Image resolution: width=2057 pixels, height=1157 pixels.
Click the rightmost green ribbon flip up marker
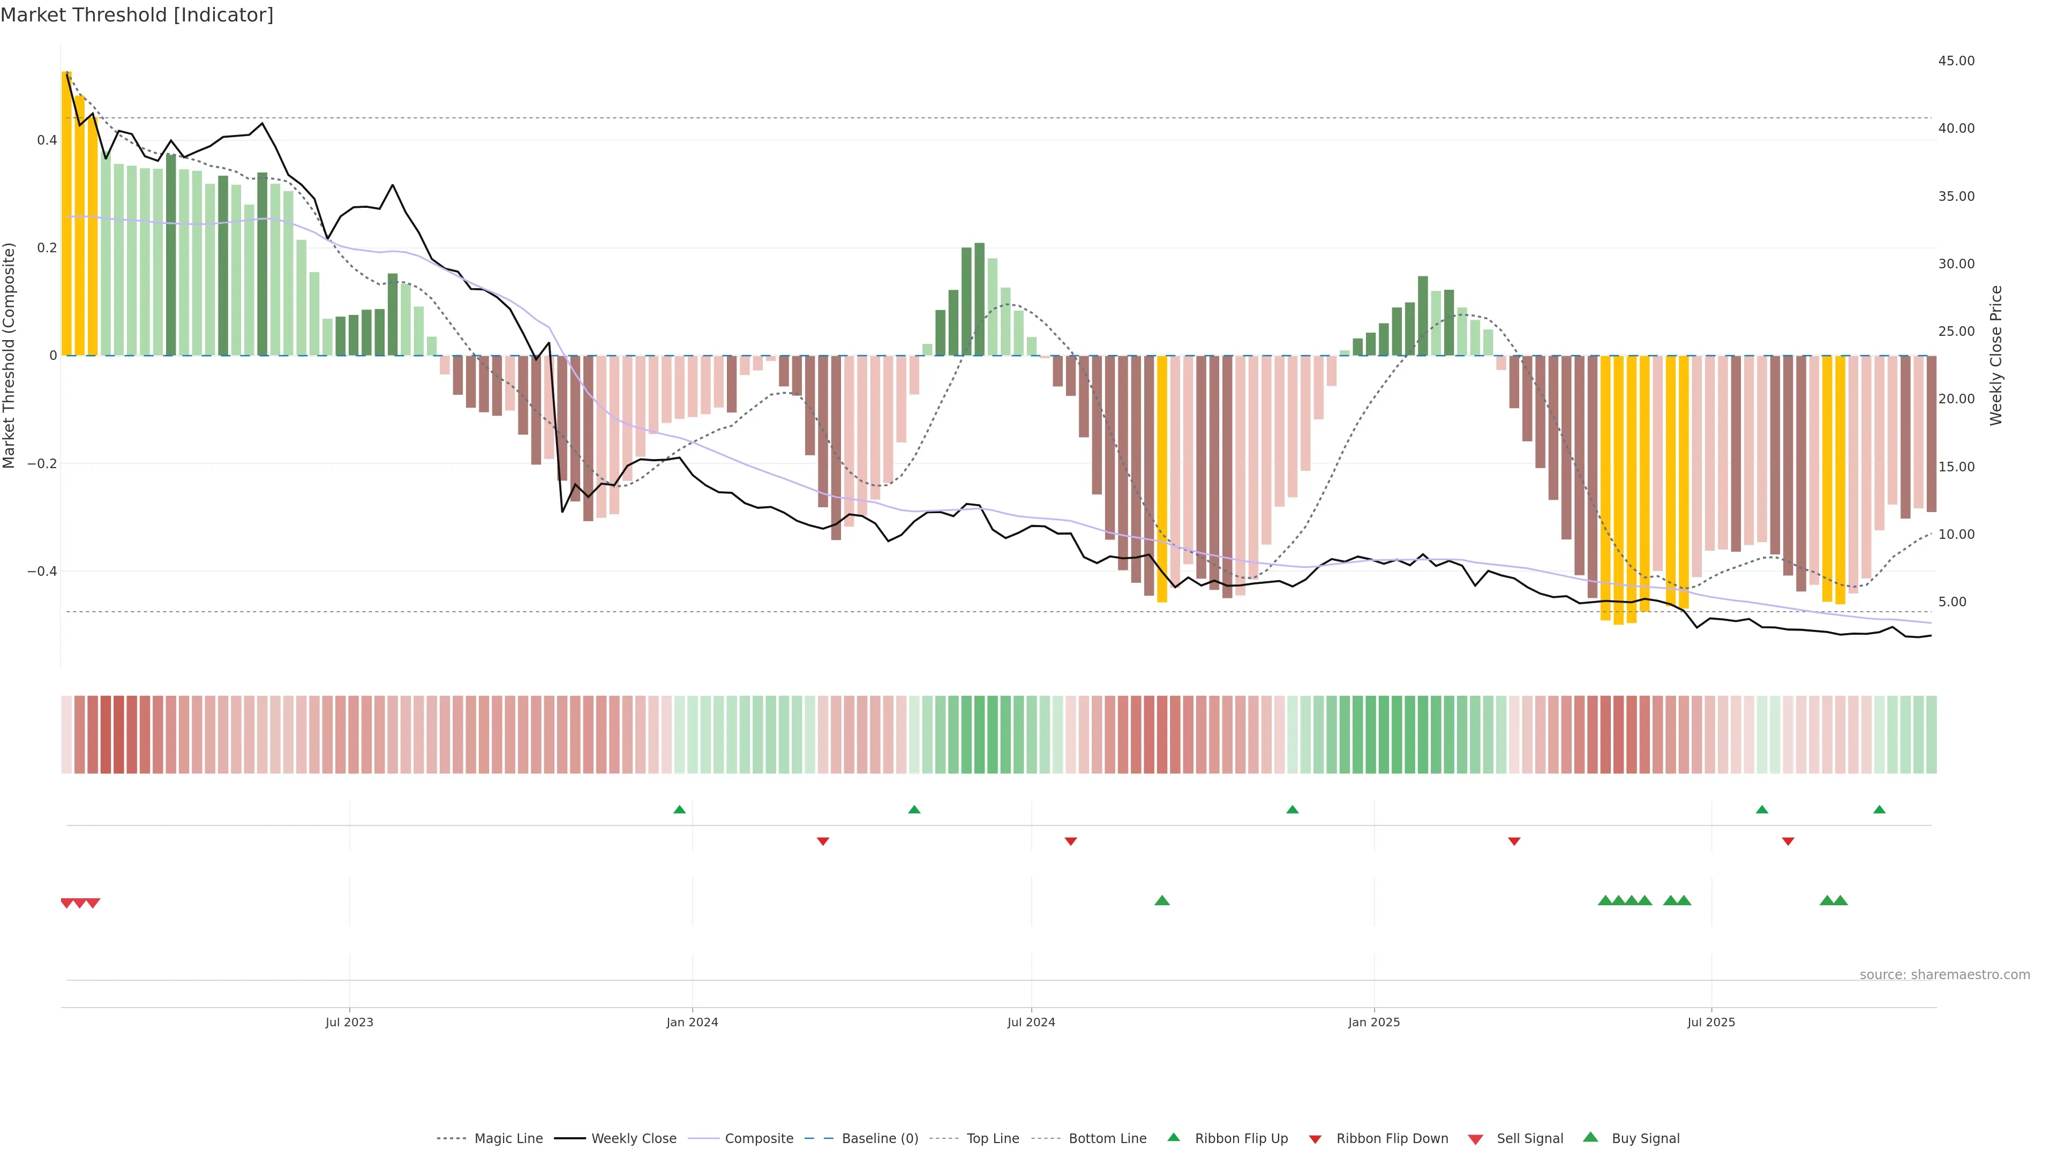point(1879,810)
